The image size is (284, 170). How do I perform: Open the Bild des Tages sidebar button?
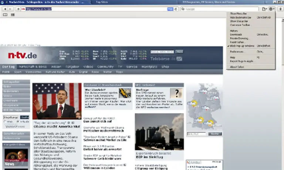16,110
